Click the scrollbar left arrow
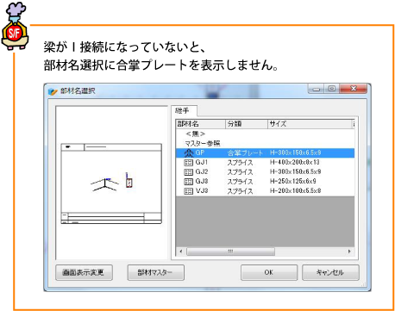395x311 pixels. 181,252
